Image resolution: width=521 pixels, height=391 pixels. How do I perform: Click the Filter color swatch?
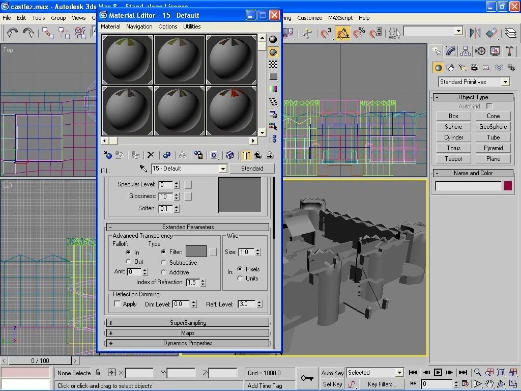click(x=196, y=252)
